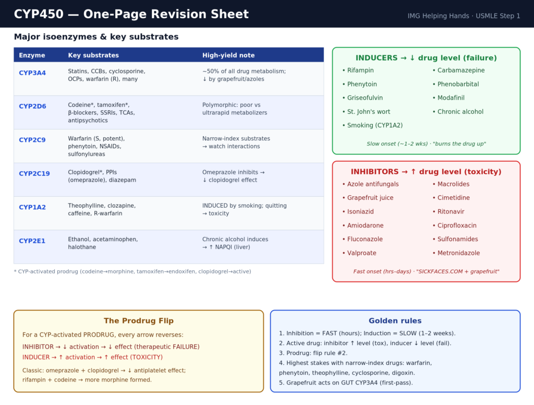Click the 'Golden rules' heading

point(395,321)
